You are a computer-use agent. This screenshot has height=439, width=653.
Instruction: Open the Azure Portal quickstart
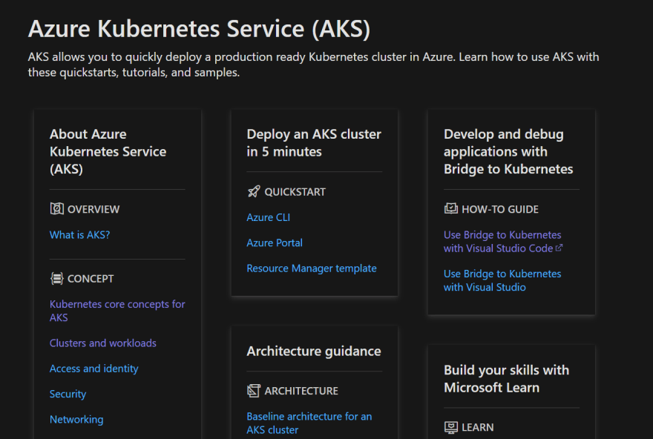[275, 242]
